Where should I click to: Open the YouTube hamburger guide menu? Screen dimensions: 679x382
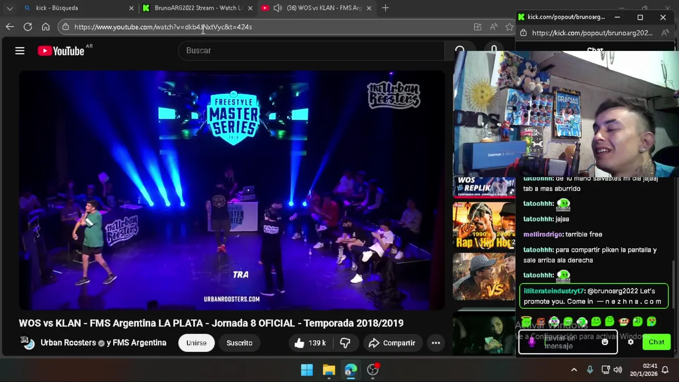pyautogui.click(x=20, y=50)
